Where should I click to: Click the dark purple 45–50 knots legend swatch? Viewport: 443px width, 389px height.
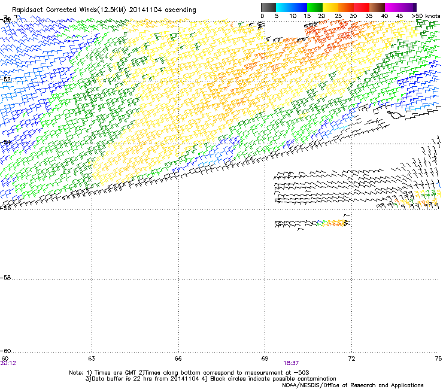(x=408, y=7)
